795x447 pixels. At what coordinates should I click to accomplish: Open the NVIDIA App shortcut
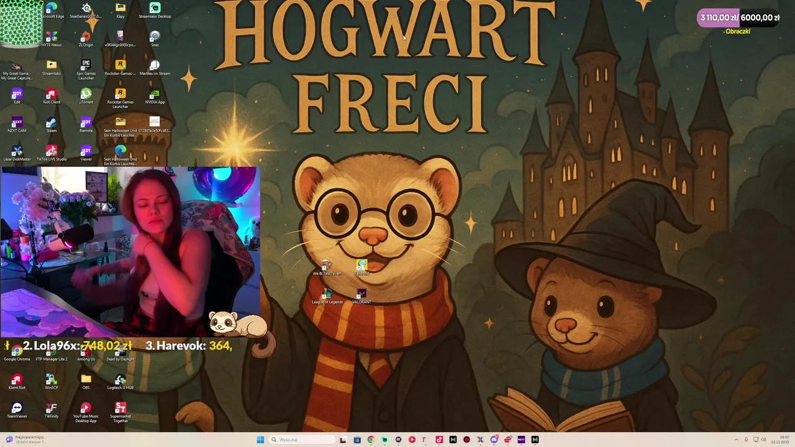click(x=155, y=96)
